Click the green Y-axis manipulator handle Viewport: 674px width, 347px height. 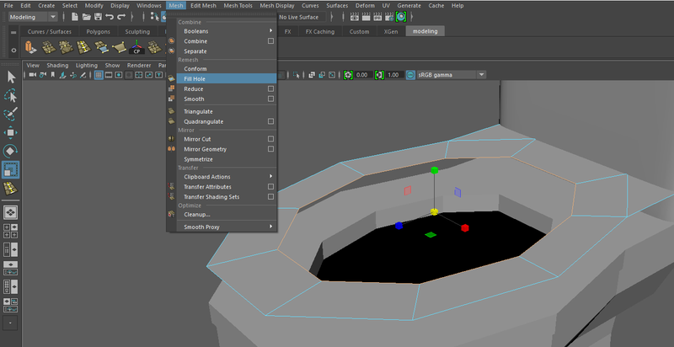pos(434,170)
